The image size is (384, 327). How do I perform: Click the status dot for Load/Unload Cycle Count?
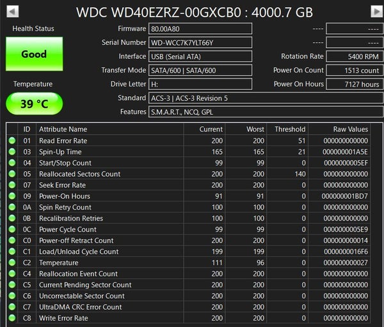pyautogui.click(x=12, y=251)
